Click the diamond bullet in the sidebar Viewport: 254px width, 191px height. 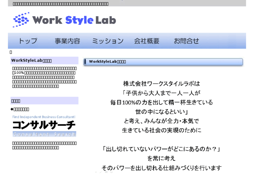(12, 109)
